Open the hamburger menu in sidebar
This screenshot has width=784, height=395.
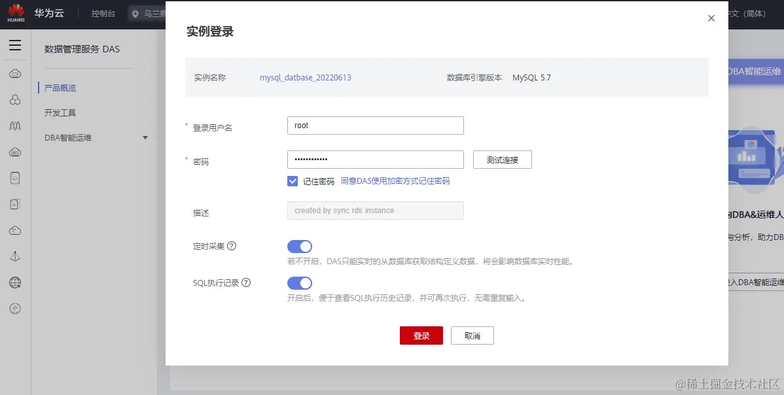click(x=15, y=45)
